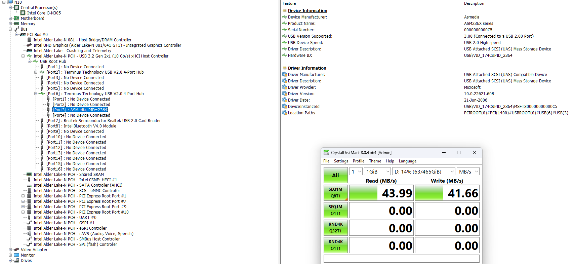Click the Crash-log and Telemetry PCI icon
Image resolution: width=574 pixels, height=264 pixels.
(29, 50)
